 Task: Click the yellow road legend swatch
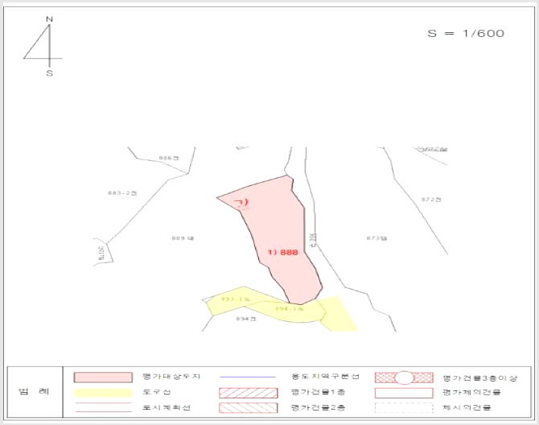coord(103,393)
